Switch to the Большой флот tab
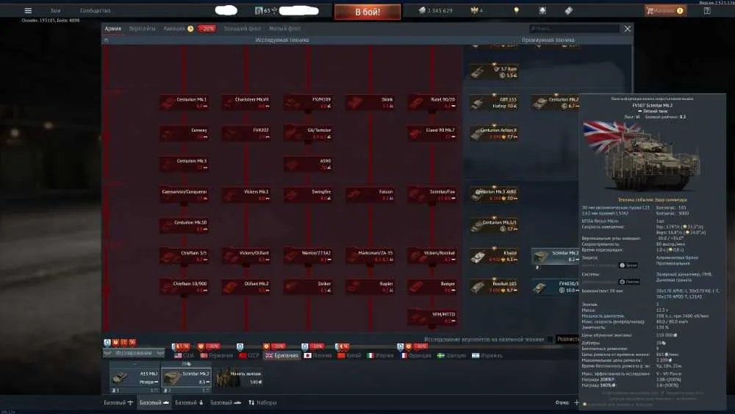Image resolution: width=735 pixels, height=414 pixels. click(243, 29)
